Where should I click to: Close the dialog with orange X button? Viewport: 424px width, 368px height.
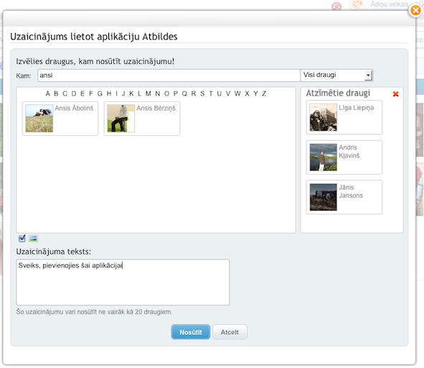tap(415, 11)
